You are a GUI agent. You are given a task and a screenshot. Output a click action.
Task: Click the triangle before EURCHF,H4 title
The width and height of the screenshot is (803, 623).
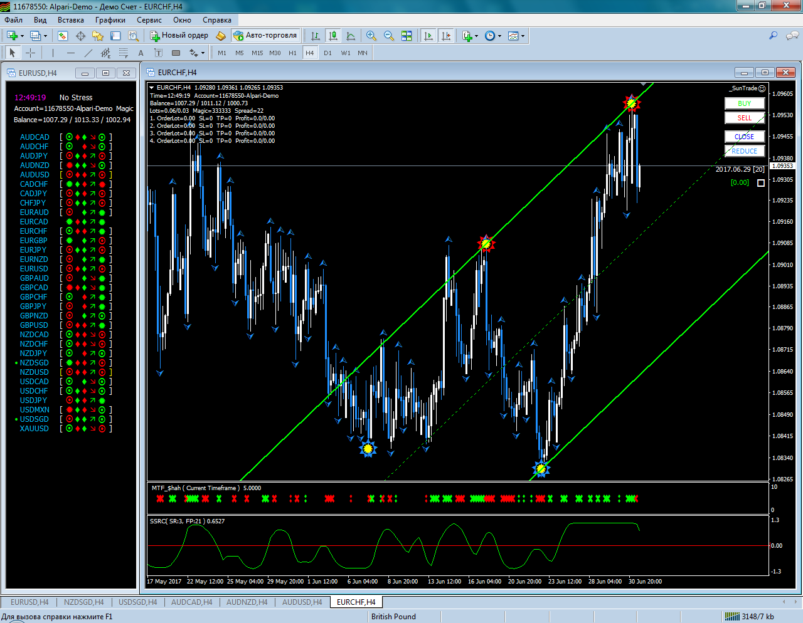pyautogui.click(x=151, y=88)
